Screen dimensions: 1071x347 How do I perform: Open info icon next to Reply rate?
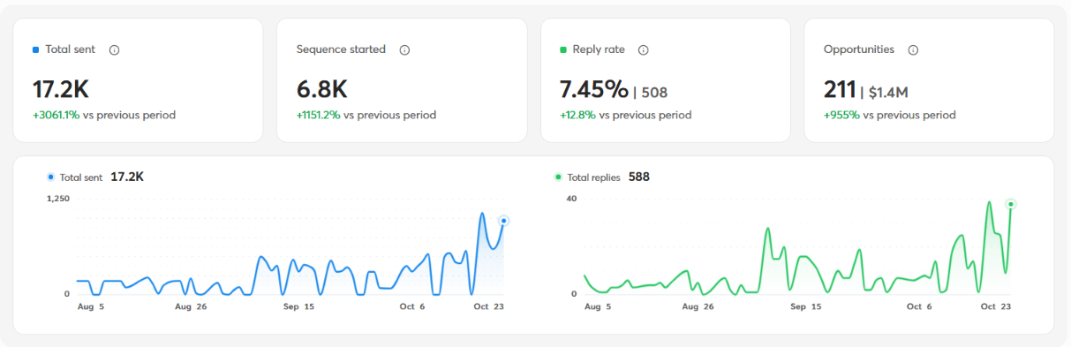point(643,50)
